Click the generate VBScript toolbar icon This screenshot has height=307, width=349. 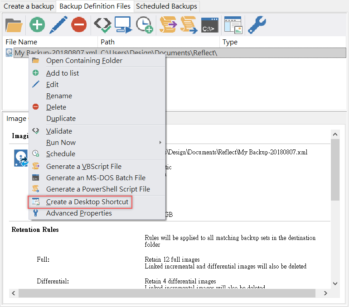168,24
